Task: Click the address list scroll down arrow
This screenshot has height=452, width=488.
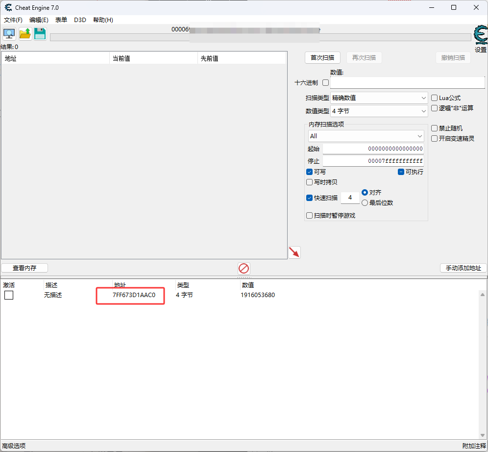Action: (483, 435)
